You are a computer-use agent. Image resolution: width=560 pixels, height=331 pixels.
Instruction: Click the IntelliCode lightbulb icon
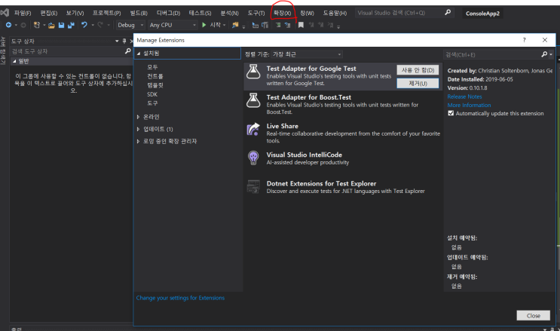click(x=253, y=158)
